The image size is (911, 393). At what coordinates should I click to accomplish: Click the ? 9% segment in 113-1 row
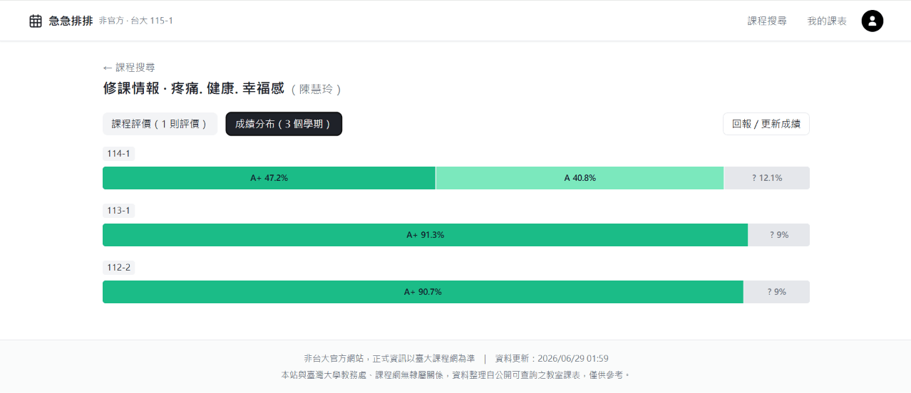(778, 235)
